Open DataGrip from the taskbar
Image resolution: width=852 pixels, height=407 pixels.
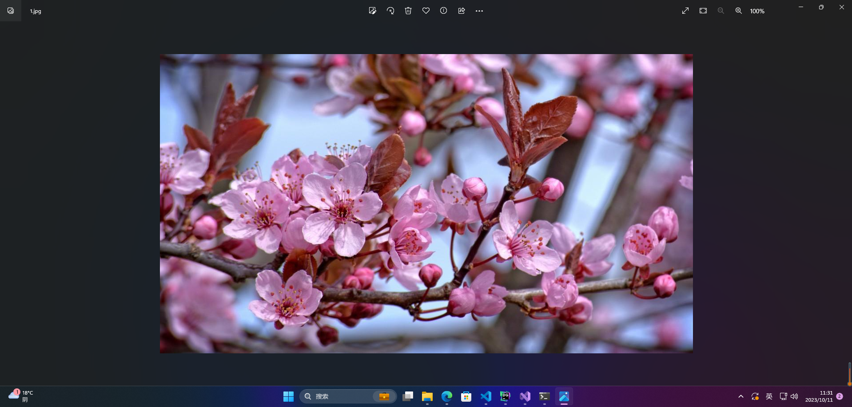click(x=506, y=396)
